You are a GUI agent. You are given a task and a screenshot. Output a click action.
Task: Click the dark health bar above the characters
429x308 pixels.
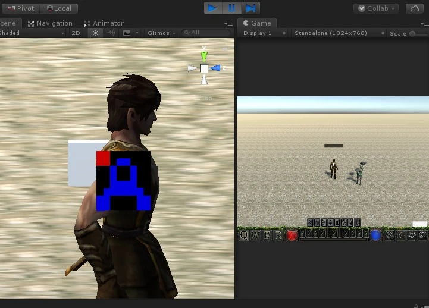(334, 146)
